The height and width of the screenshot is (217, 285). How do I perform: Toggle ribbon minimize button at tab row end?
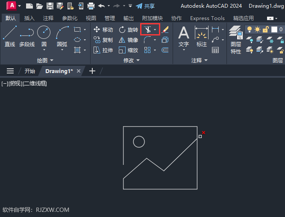coord(270,18)
